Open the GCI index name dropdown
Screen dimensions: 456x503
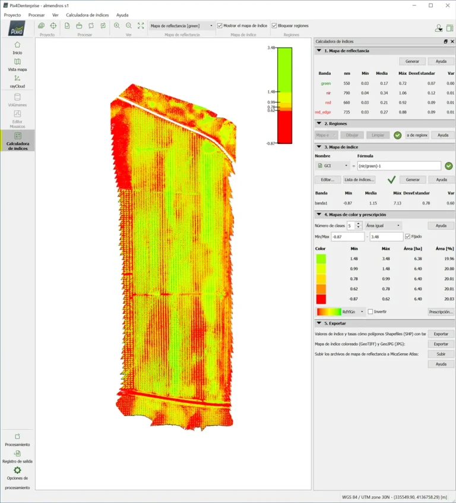click(332, 166)
